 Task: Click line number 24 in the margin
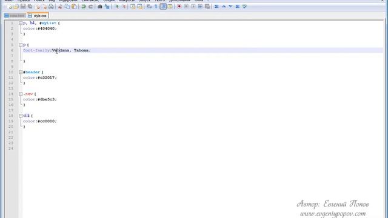(x=11, y=148)
